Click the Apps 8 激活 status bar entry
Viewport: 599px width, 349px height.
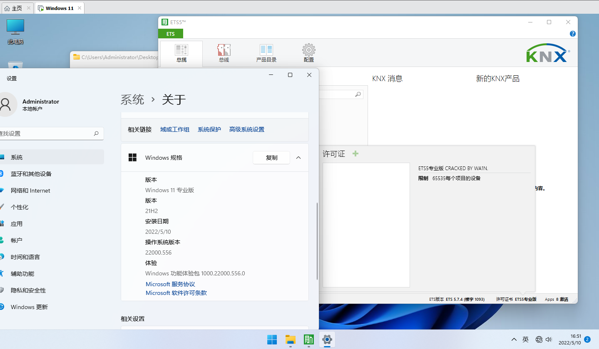(x=557, y=299)
